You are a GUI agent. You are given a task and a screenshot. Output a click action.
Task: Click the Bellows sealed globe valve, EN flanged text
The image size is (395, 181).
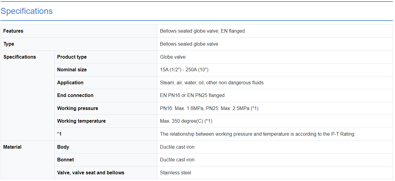pyautogui.click(x=202, y=31)
